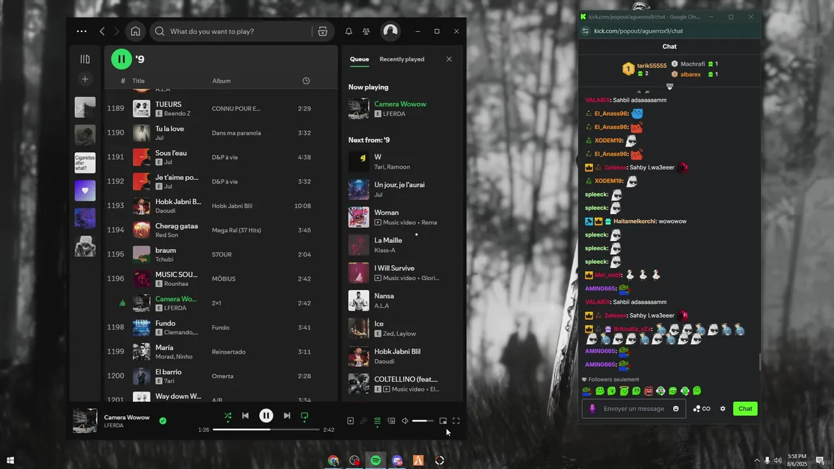Image resolution: width=834 pixels, height=469 pixels.
Task: Click 'Envoyer un message' field in Kick chat
Action: (634, 408)
